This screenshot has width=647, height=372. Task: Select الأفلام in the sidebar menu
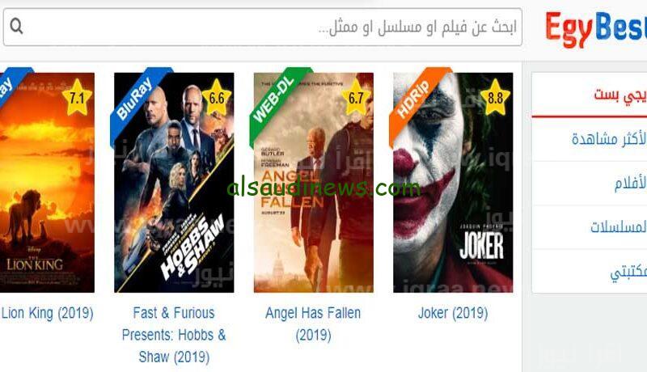pyautogui.click(x=631, y=183)
